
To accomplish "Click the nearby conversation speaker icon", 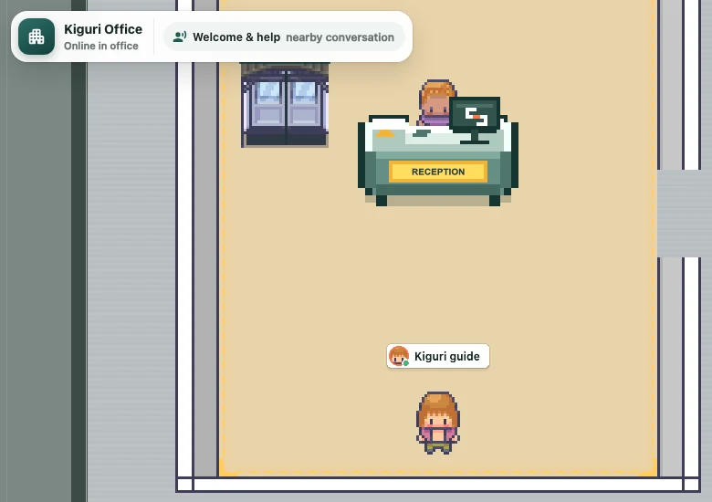I will point(180,37).
